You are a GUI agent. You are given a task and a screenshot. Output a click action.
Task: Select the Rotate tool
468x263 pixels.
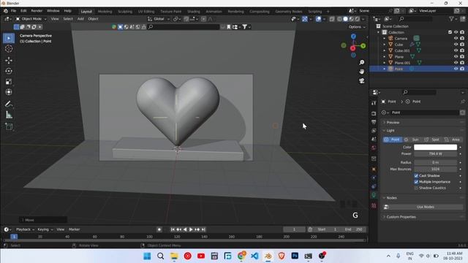coord(9,71)
